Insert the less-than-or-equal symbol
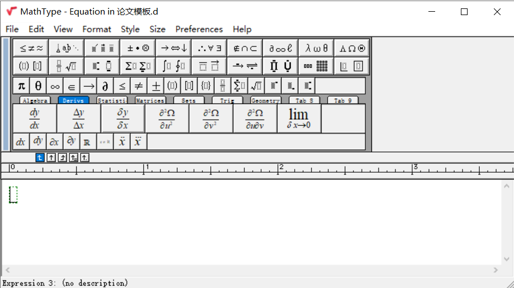514x288 pixels. pyautogui.click(x=122, y=86)
